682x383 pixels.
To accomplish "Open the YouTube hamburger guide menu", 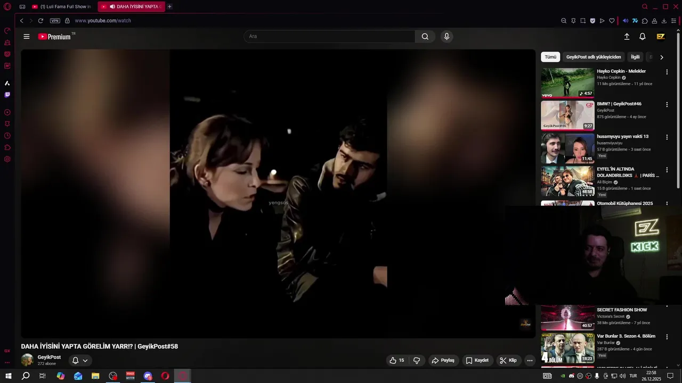I will [27, 37].
